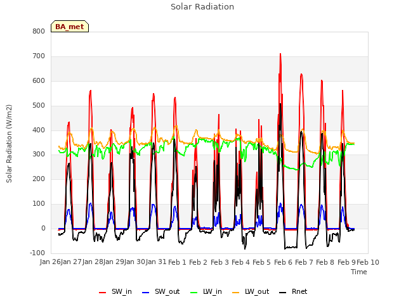The image size is (406, 304).
Task: Click the BA_met annotation label
Action: [70, 27]
